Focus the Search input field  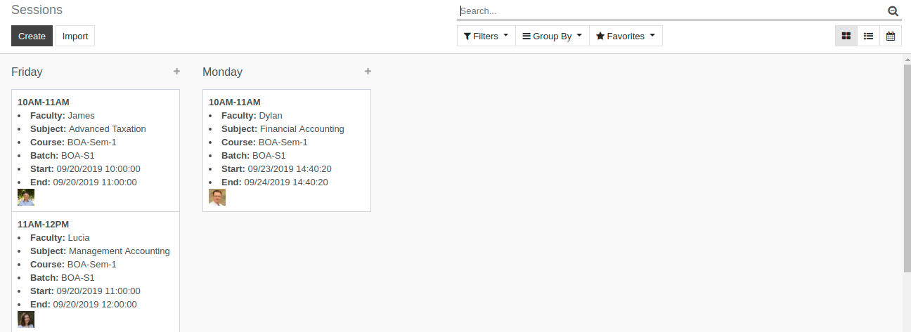coord(673,11)
